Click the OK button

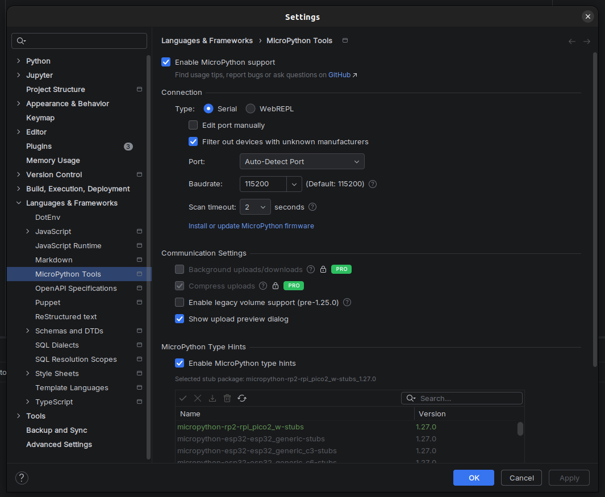click(x=473, y=478)
